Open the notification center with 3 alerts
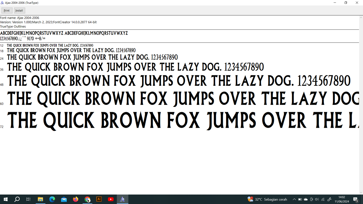This screenshot has height=204, width=363. pos(356,199)
